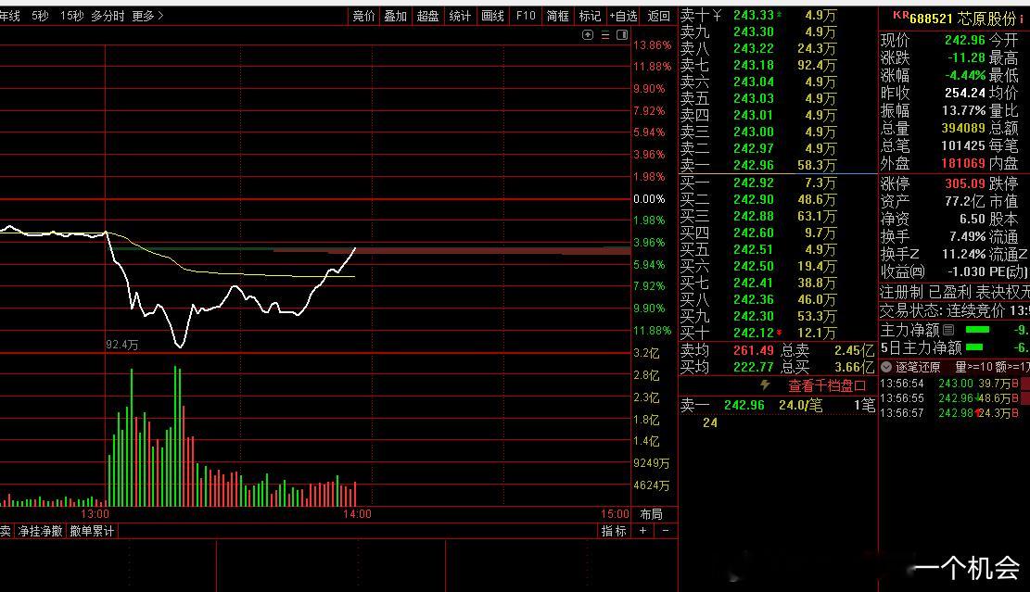This screenshot has width=1030, height=592.
Task: Open the 超盘 toolbar item
Action: click(427, 16)
